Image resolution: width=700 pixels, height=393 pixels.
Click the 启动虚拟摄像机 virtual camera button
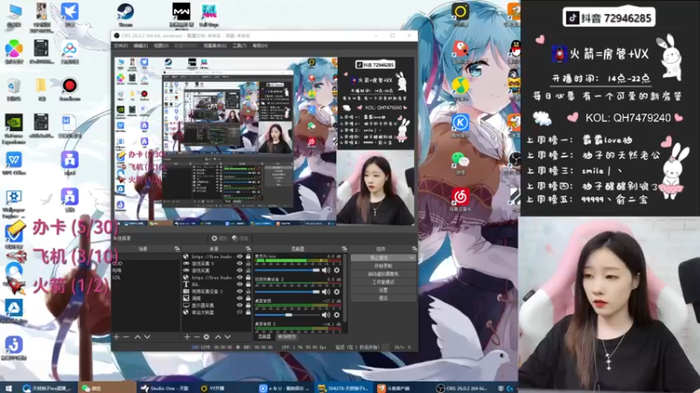tap(383, 273)
